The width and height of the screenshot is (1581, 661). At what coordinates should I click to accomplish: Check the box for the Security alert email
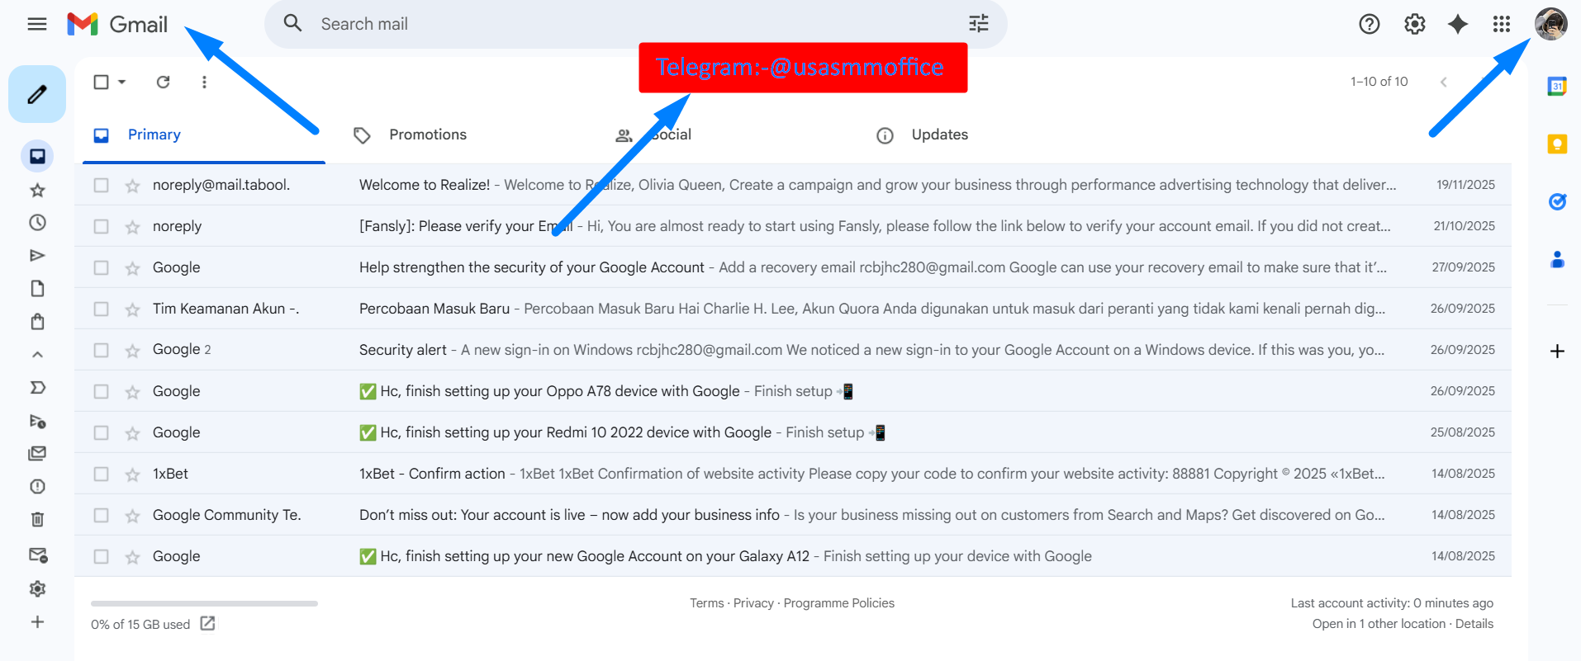[101, 350]
